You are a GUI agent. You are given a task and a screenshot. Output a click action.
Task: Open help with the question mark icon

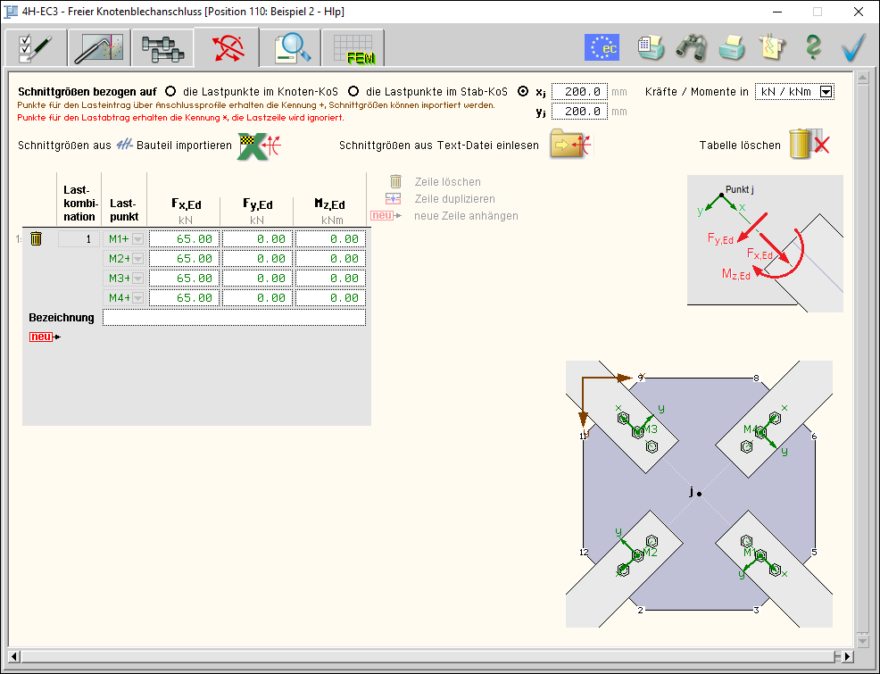pyautogui.click(x=812, y=47)
